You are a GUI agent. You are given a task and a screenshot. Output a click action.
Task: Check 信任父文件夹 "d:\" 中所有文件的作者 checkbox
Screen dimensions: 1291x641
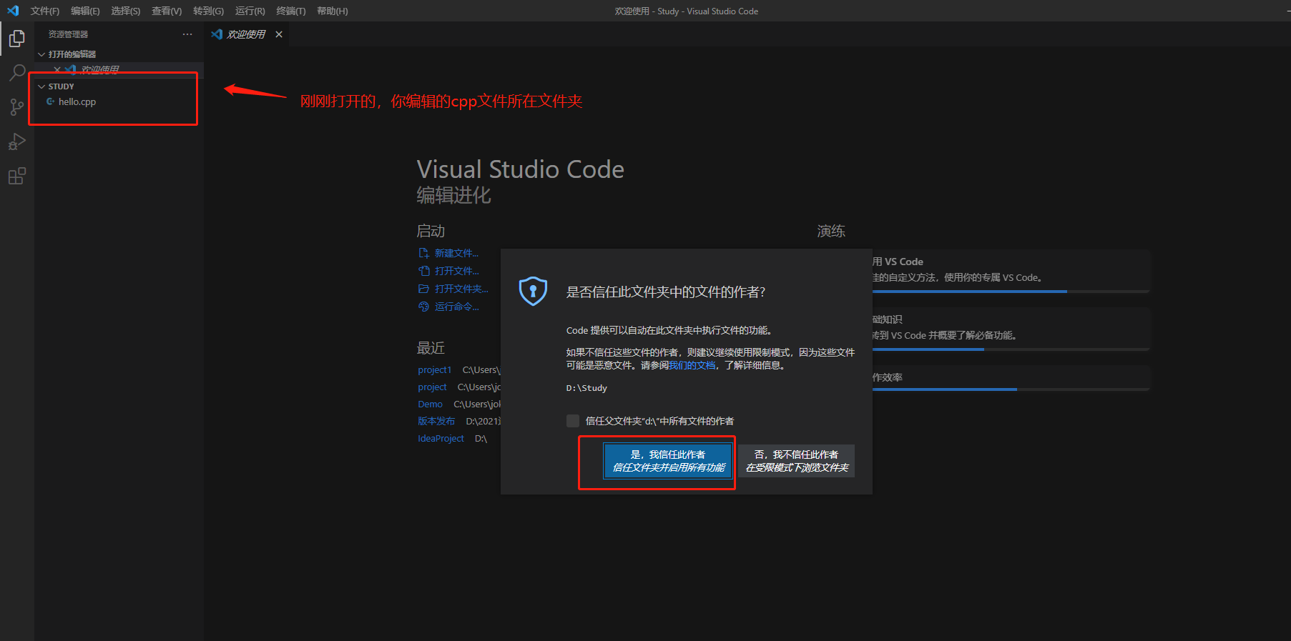[573, 421]
